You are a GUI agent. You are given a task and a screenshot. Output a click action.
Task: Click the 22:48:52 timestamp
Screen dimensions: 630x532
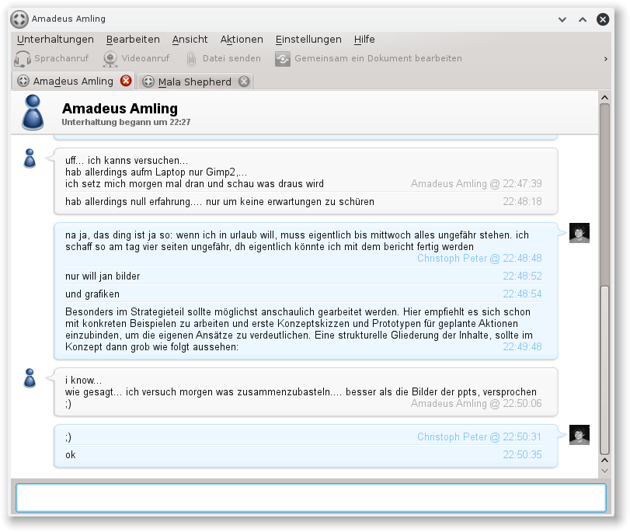click(x=522, y=276)
